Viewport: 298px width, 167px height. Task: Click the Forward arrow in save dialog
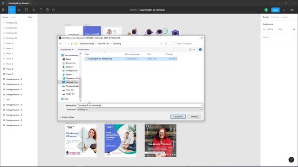click(x=65, y=44)
